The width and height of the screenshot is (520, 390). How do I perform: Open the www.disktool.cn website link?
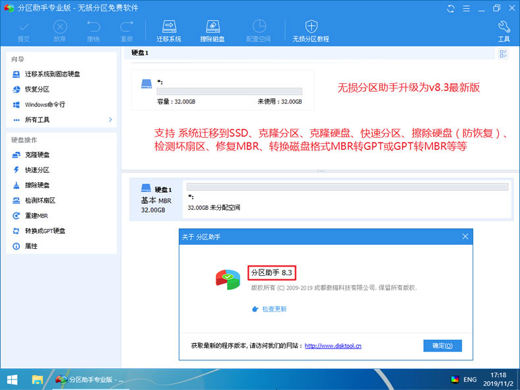click(x=333, y=346)
